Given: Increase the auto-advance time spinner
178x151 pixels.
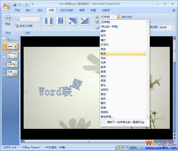Looking at the screenshot, I should [x=173, y=27].
